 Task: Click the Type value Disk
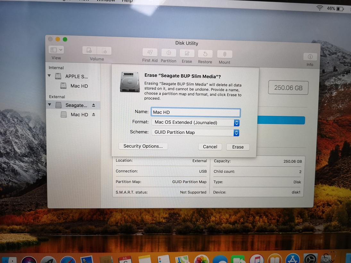(297, 182)
